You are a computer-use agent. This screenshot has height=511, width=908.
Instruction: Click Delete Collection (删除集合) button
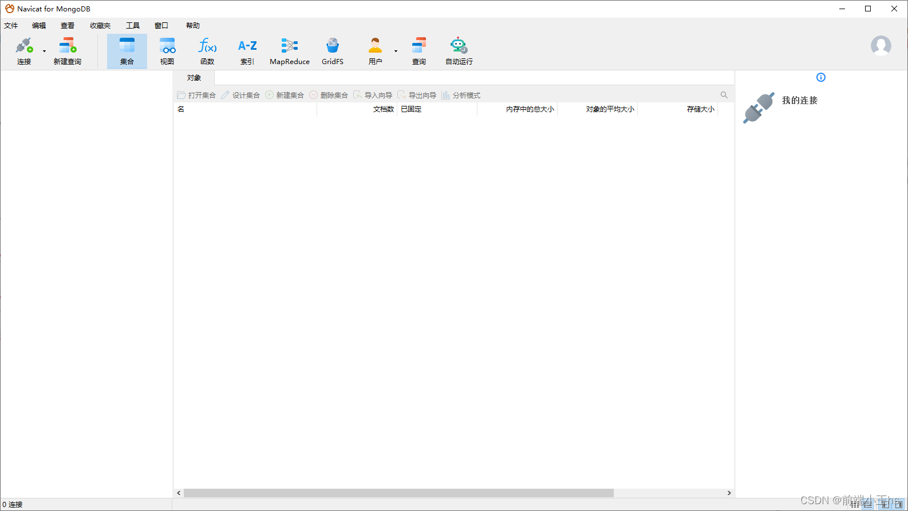[329, 95]
